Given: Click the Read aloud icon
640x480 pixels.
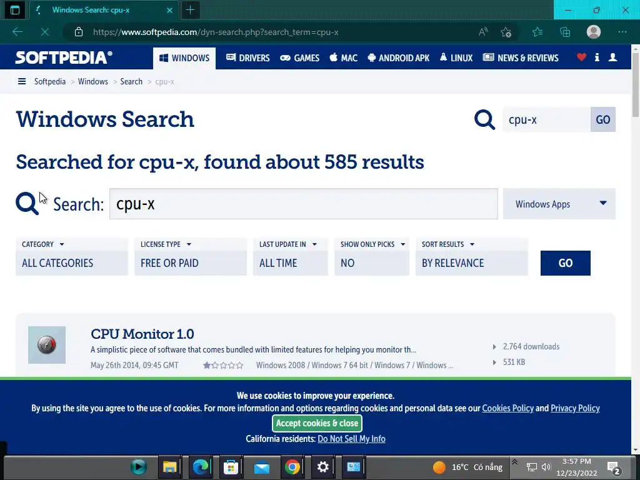Looking at the screenshot, I should point(483,32).
